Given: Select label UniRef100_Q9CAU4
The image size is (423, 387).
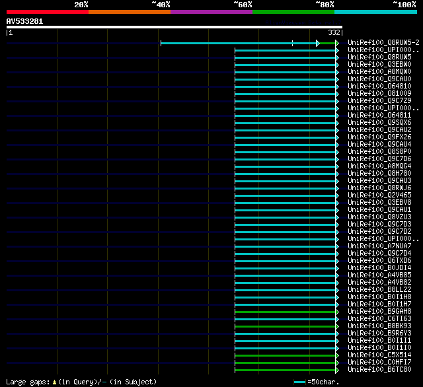Looking at the screenshot, I should (379, 144).
